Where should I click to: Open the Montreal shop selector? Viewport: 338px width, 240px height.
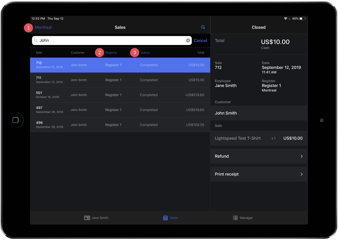[x=43, y=27]
